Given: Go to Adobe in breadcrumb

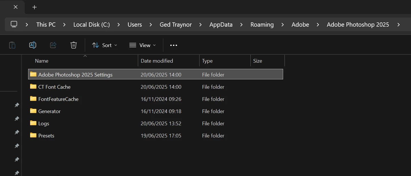Looking at the screenshot, I should point(300,25).
